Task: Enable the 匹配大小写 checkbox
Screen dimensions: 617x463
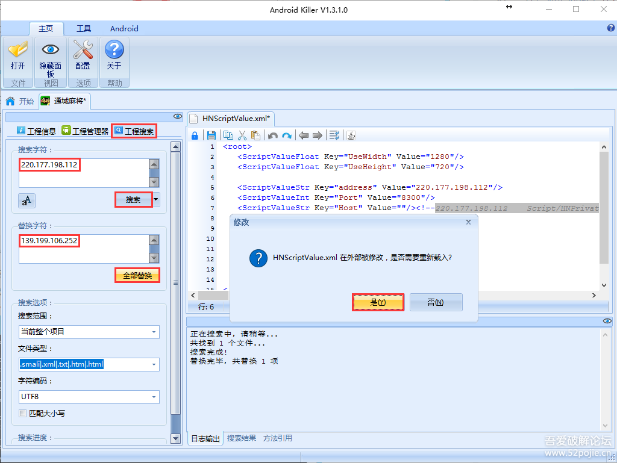Action: pos(23,413)
